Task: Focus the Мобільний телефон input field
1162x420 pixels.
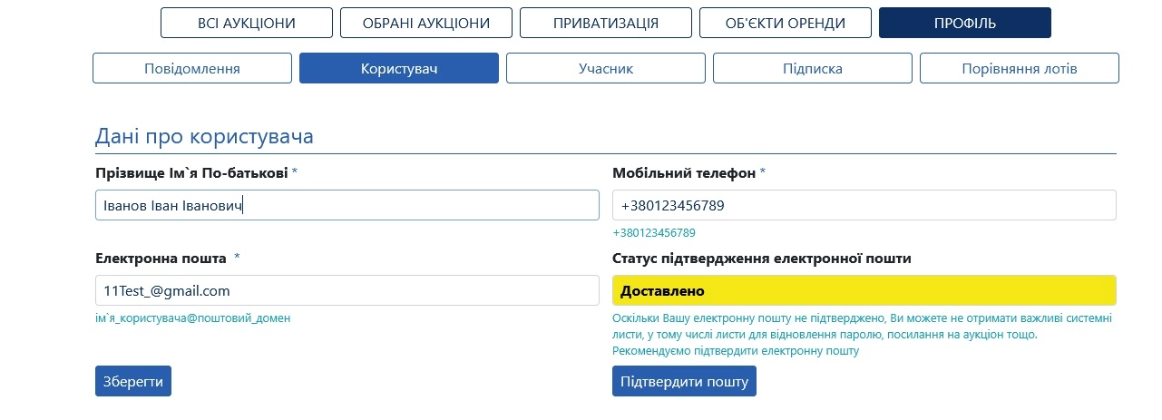Action: point(864,205)
